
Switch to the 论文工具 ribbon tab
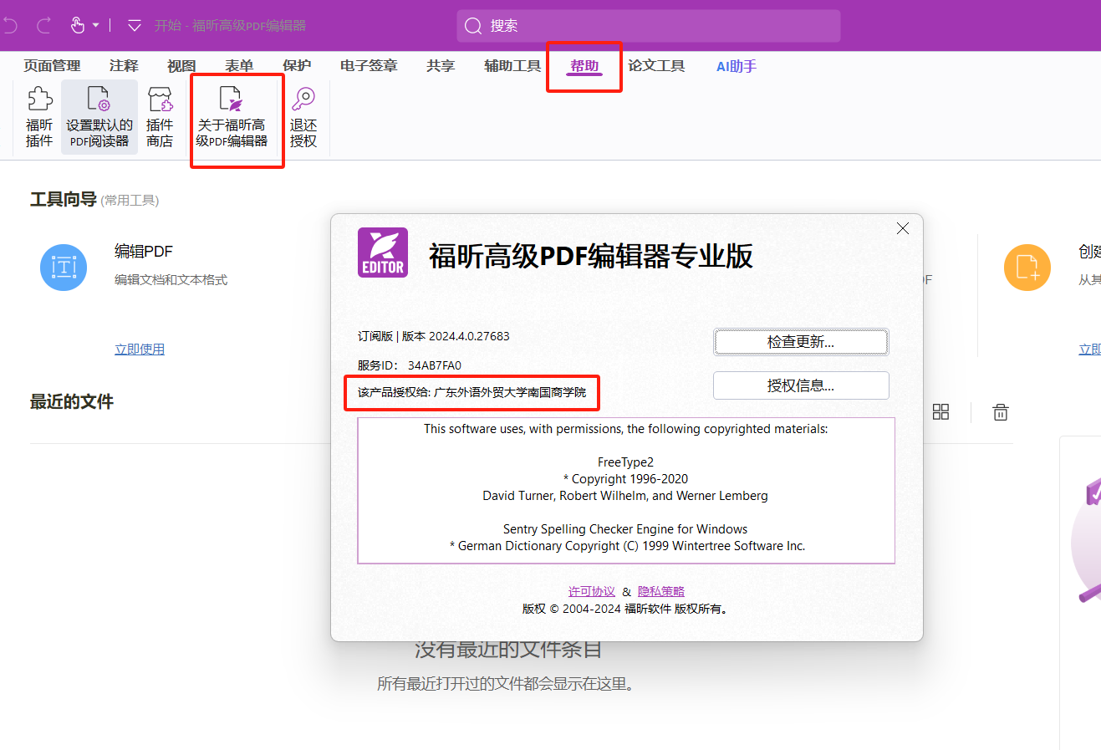pos(657,65)
